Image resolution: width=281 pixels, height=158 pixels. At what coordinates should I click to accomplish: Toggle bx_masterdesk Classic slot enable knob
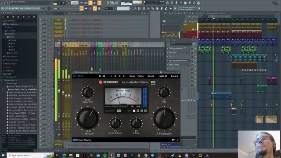tap(192, 61)
